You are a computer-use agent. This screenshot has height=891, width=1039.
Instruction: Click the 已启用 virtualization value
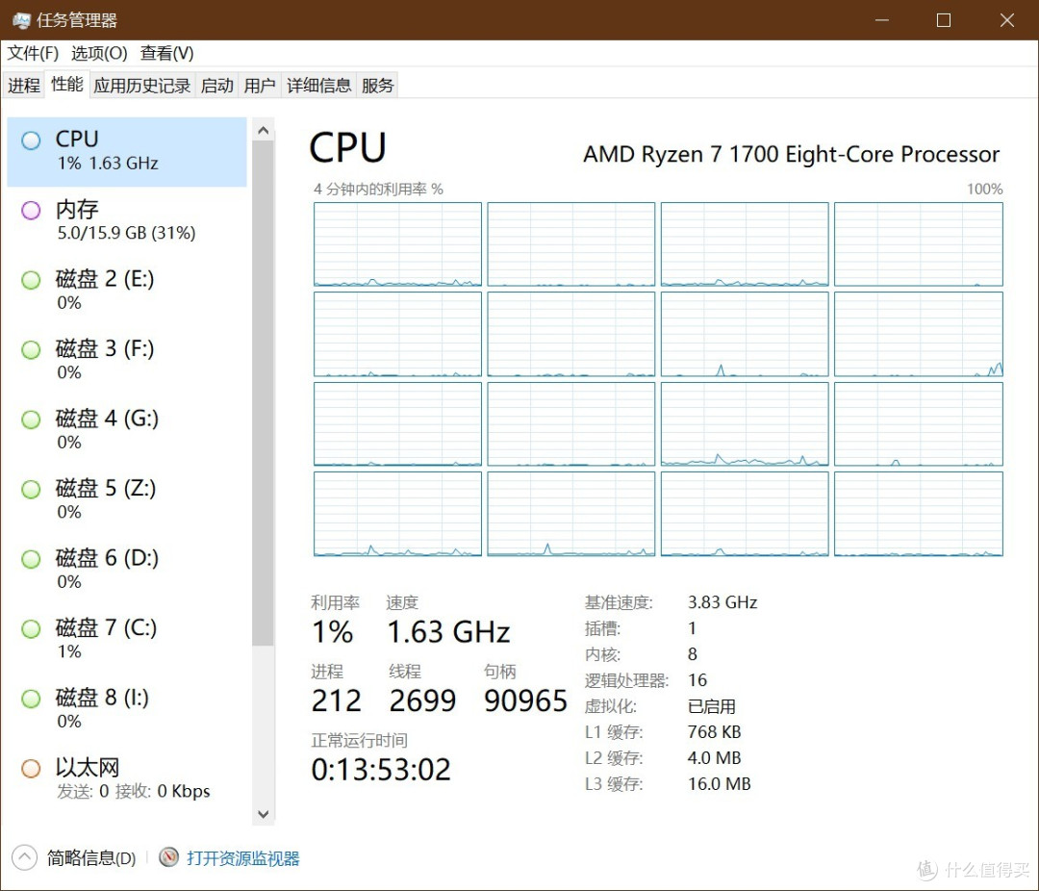712,706
